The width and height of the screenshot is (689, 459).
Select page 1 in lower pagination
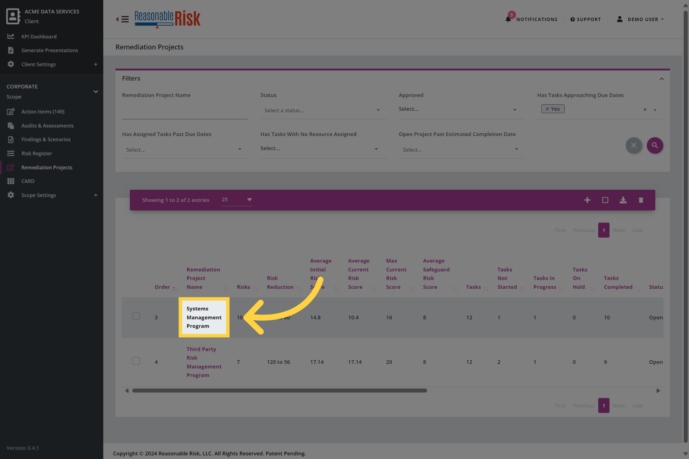[604, 406]
